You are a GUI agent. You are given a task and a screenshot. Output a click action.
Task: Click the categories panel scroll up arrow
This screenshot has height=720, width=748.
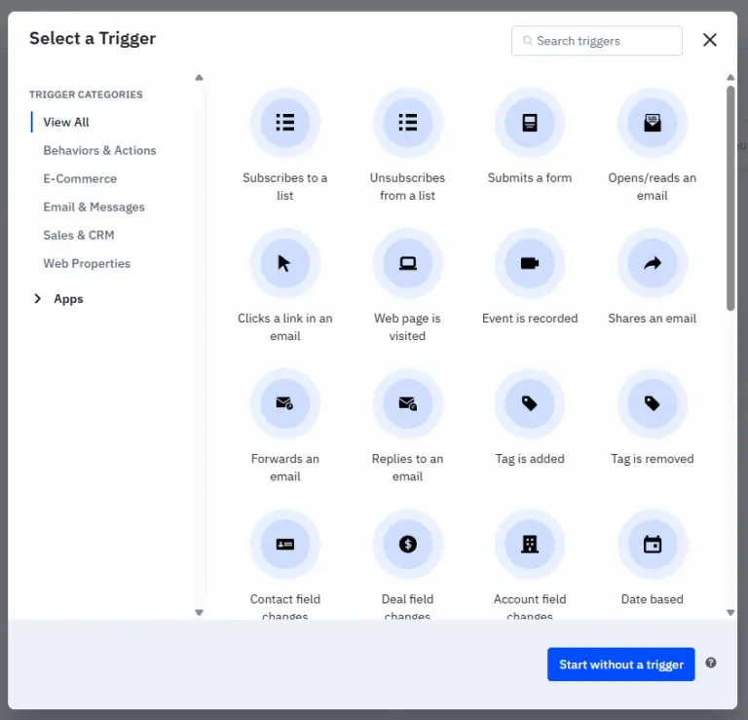pyautogui.click(x=199, y=77)
